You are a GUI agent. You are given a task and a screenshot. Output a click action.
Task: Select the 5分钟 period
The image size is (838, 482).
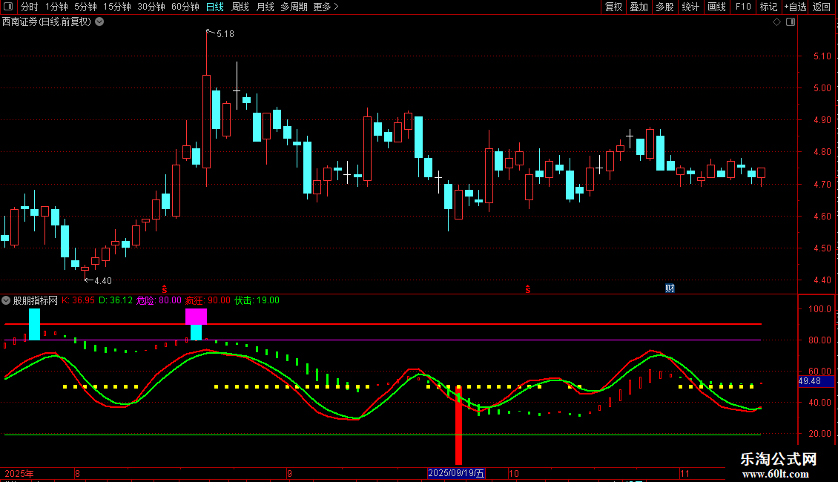pos(85,7)
